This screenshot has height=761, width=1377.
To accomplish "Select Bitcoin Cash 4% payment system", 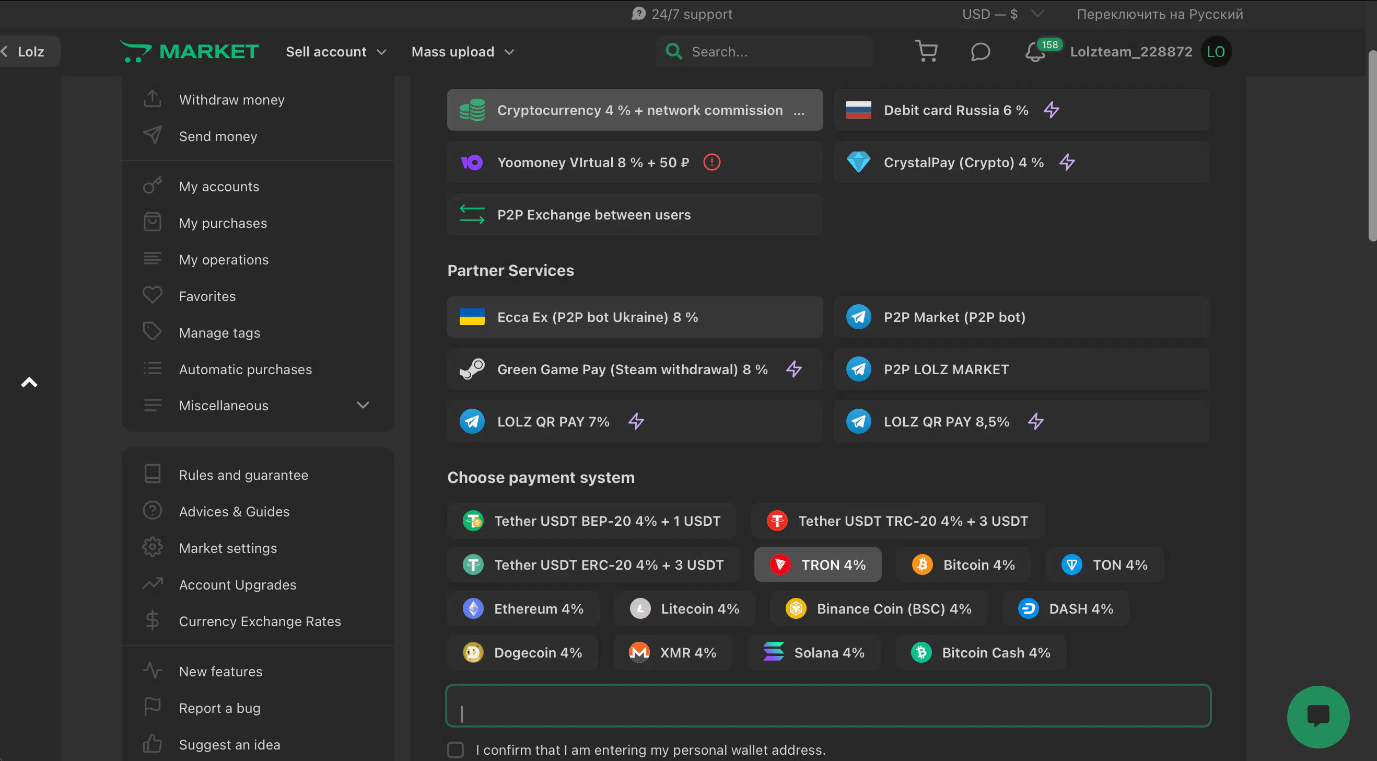I will point(980,652).
